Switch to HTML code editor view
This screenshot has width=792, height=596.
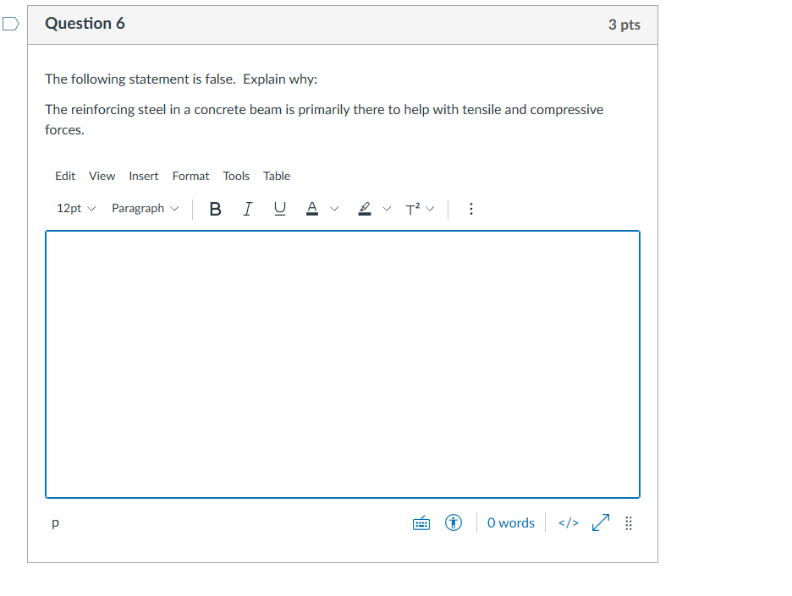pyautogui.click(x=568, y=522)
